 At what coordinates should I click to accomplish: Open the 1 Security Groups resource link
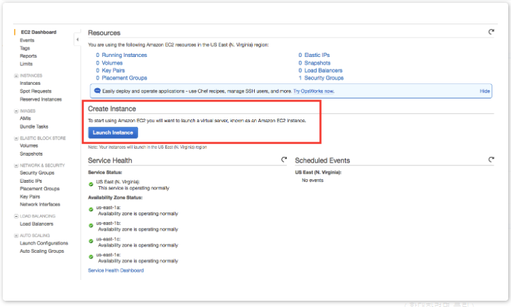coord(321,78)
